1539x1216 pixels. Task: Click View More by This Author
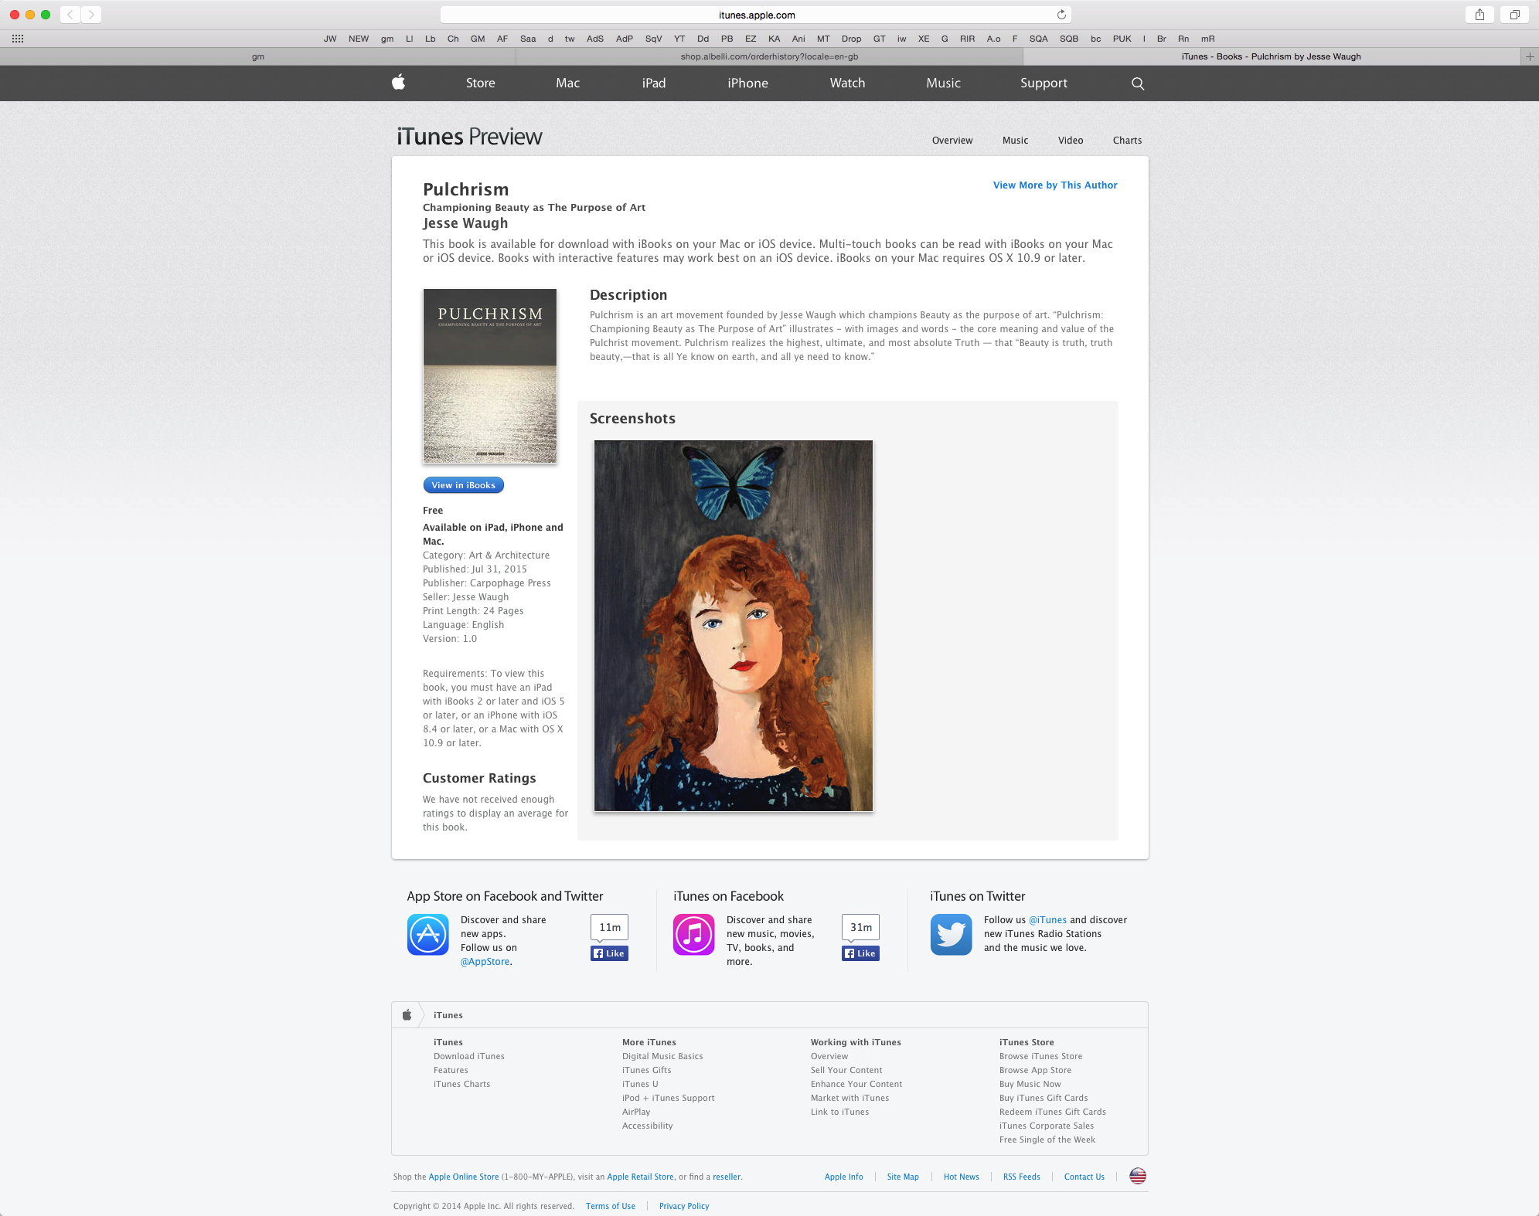pyautogui.click(x=1055, y=185)
